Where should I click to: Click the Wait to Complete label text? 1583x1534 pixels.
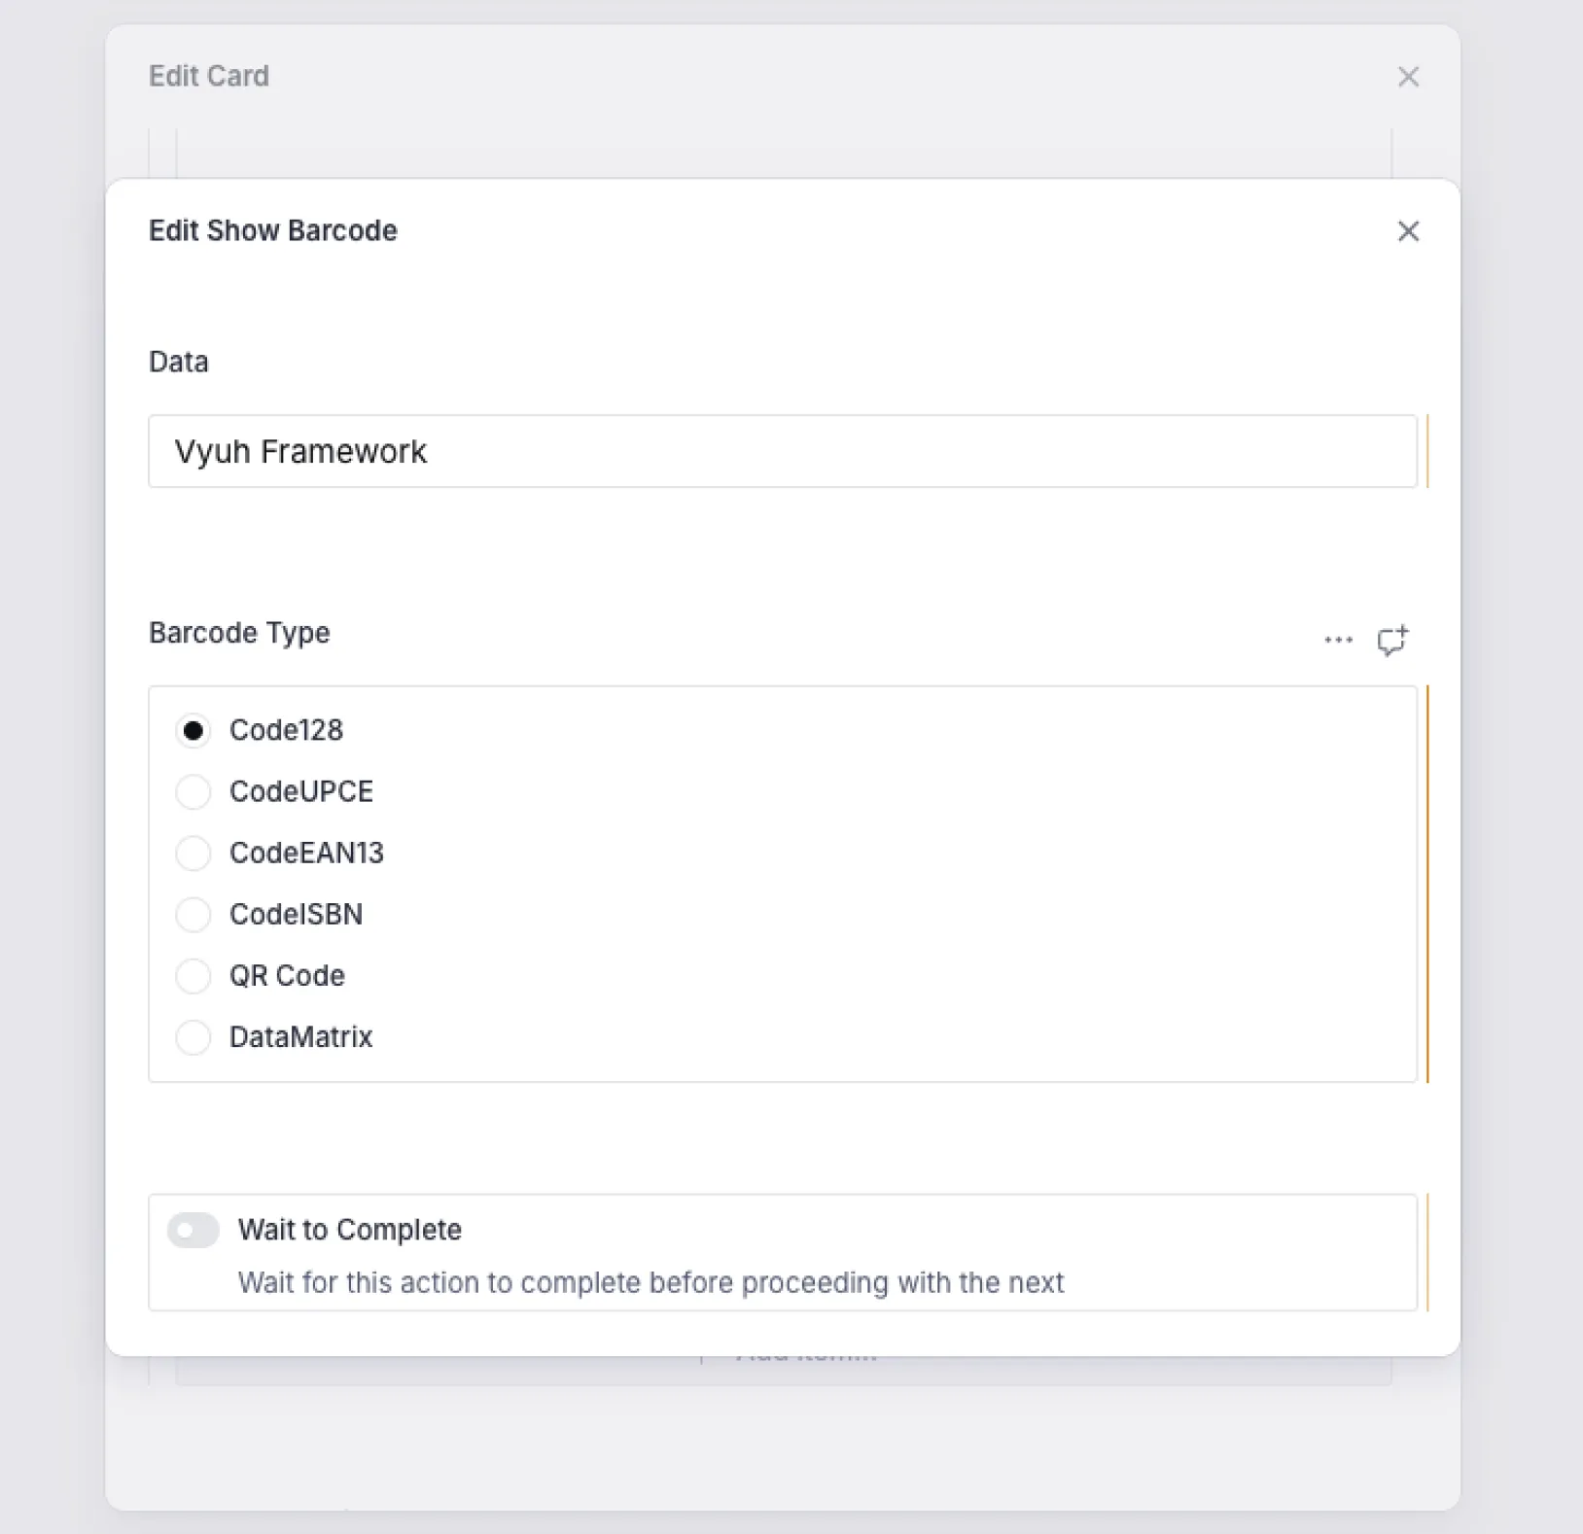pos(350,1230)
